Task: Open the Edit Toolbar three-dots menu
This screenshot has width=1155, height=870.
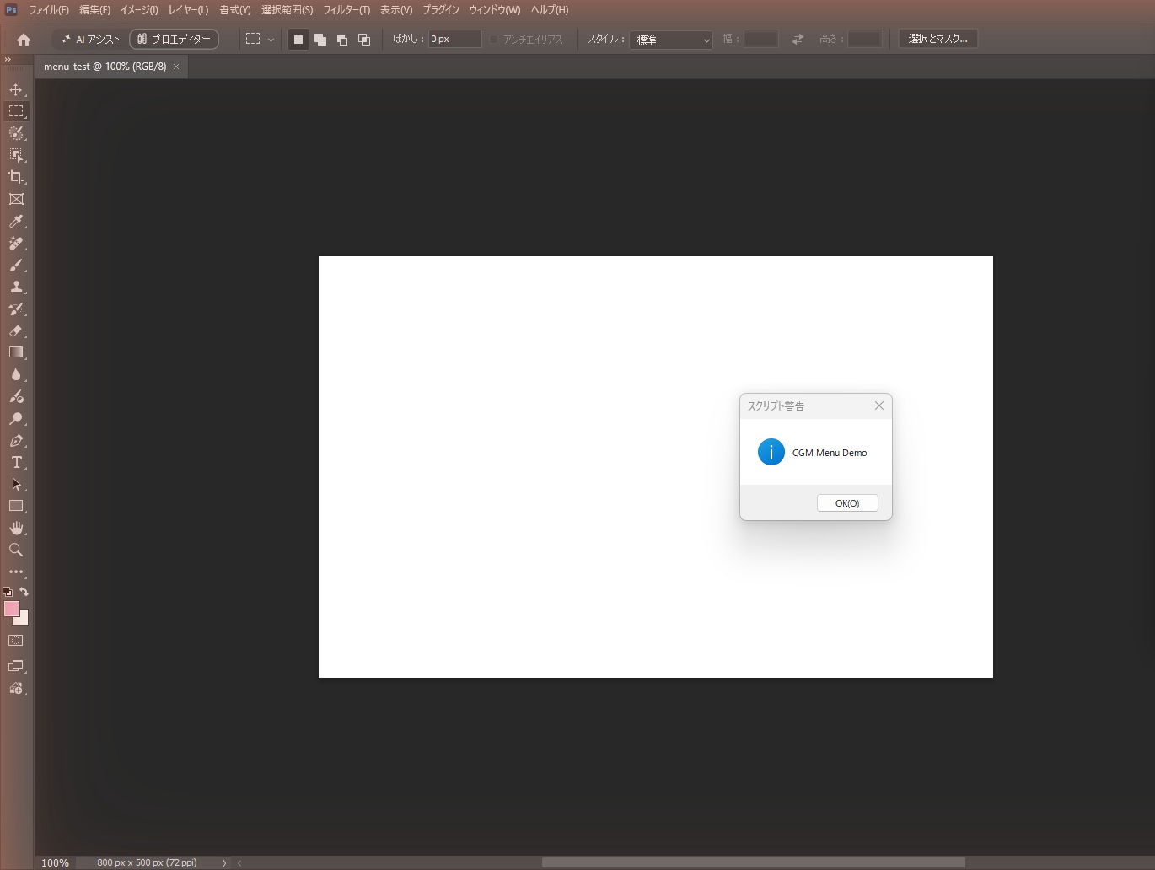Action: 16,572
